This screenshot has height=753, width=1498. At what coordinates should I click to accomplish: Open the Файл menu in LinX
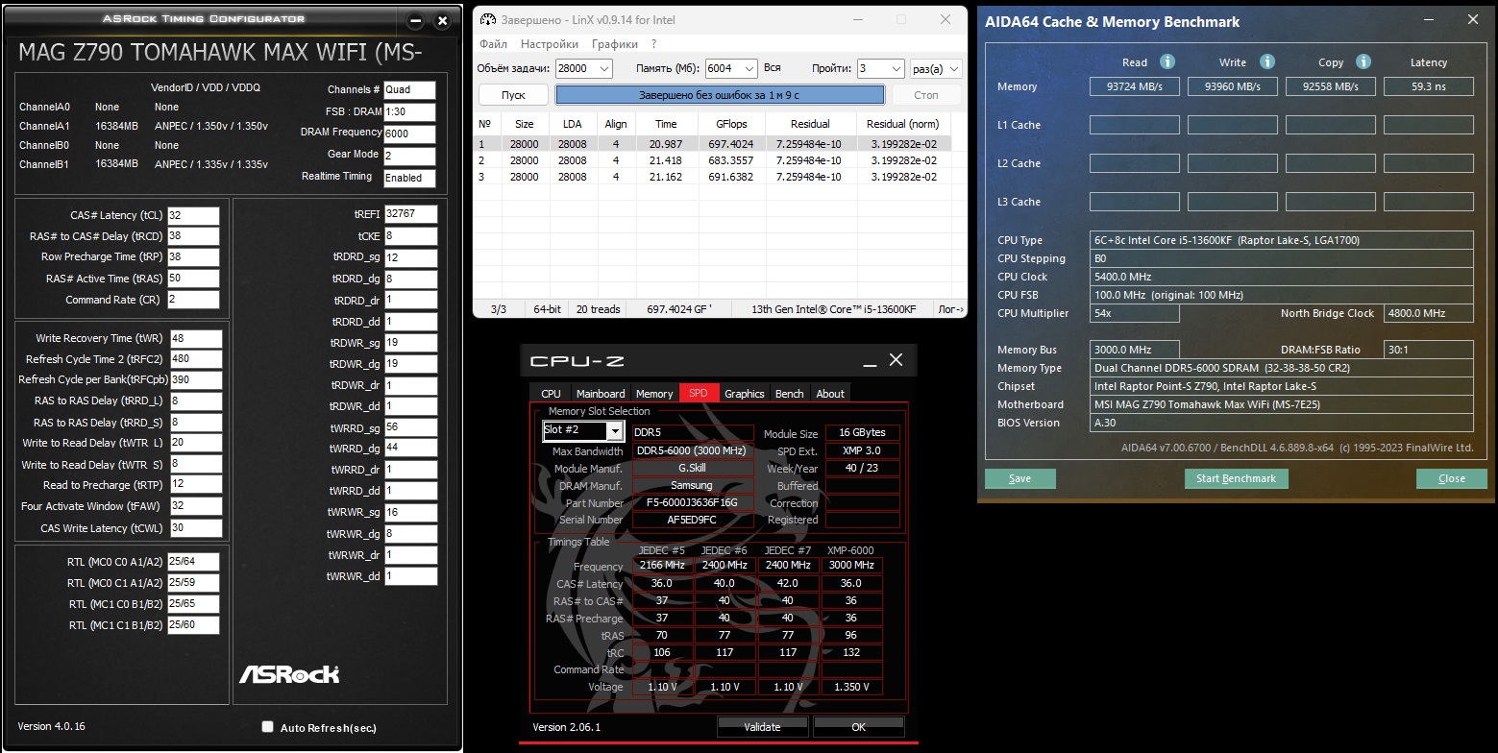coord(493,44)
